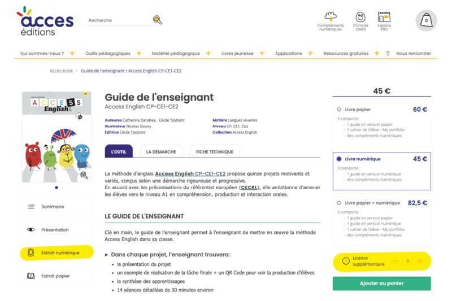Open the Extrait numérique button

[56, 252]
